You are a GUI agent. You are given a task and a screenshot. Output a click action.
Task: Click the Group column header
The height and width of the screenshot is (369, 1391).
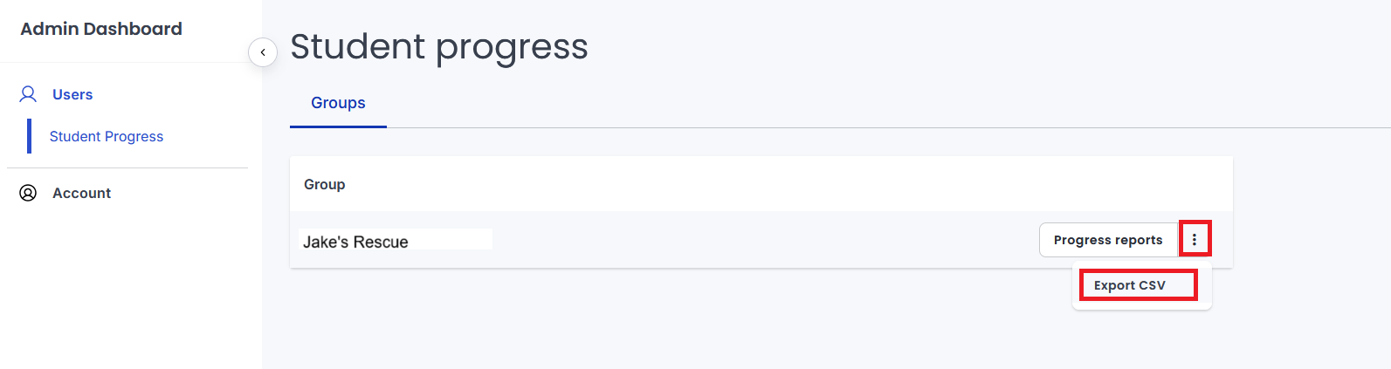click(x=325, y=184)
